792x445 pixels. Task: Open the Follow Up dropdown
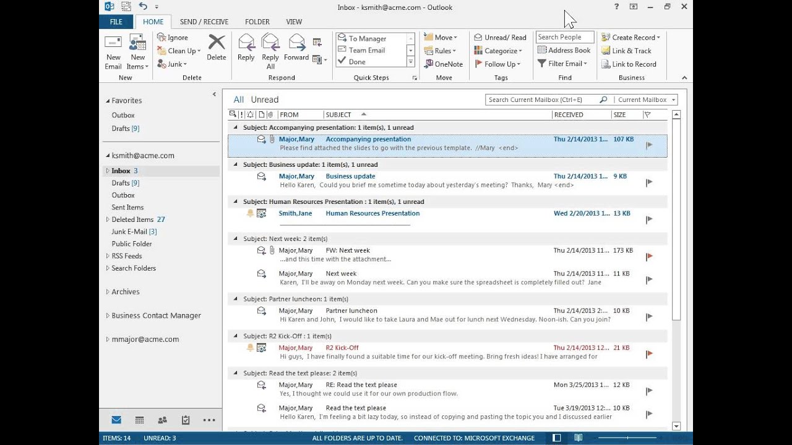tap(497, 64)
